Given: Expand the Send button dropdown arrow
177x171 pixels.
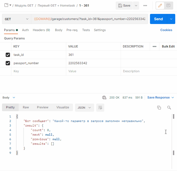Looking at the screenshot, I should (x=171, y=19).
